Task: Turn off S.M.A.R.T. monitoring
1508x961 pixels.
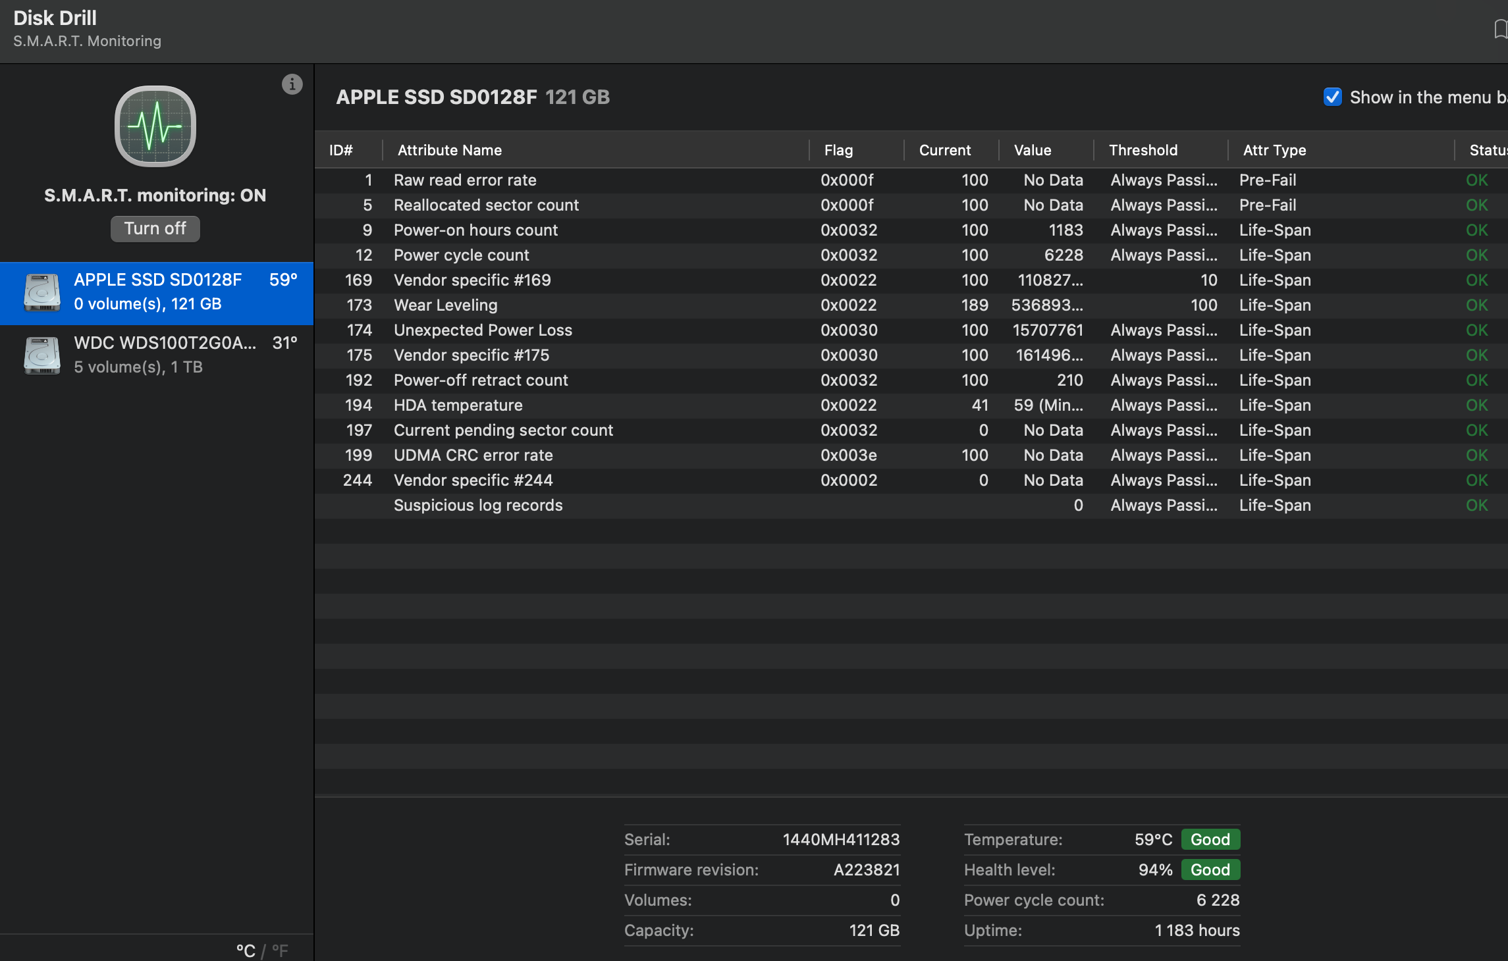Action: click(155, 228)
